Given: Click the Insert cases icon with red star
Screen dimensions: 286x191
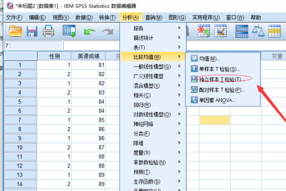Looking at the screenshot, I should pos(204,31).
